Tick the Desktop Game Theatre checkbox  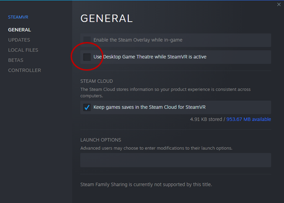pyautogui.click(x=87, y=57)
